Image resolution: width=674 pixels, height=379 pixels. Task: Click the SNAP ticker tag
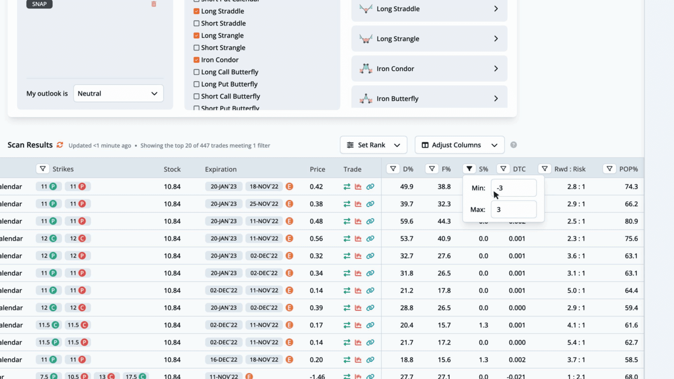(x=39, y=4)
